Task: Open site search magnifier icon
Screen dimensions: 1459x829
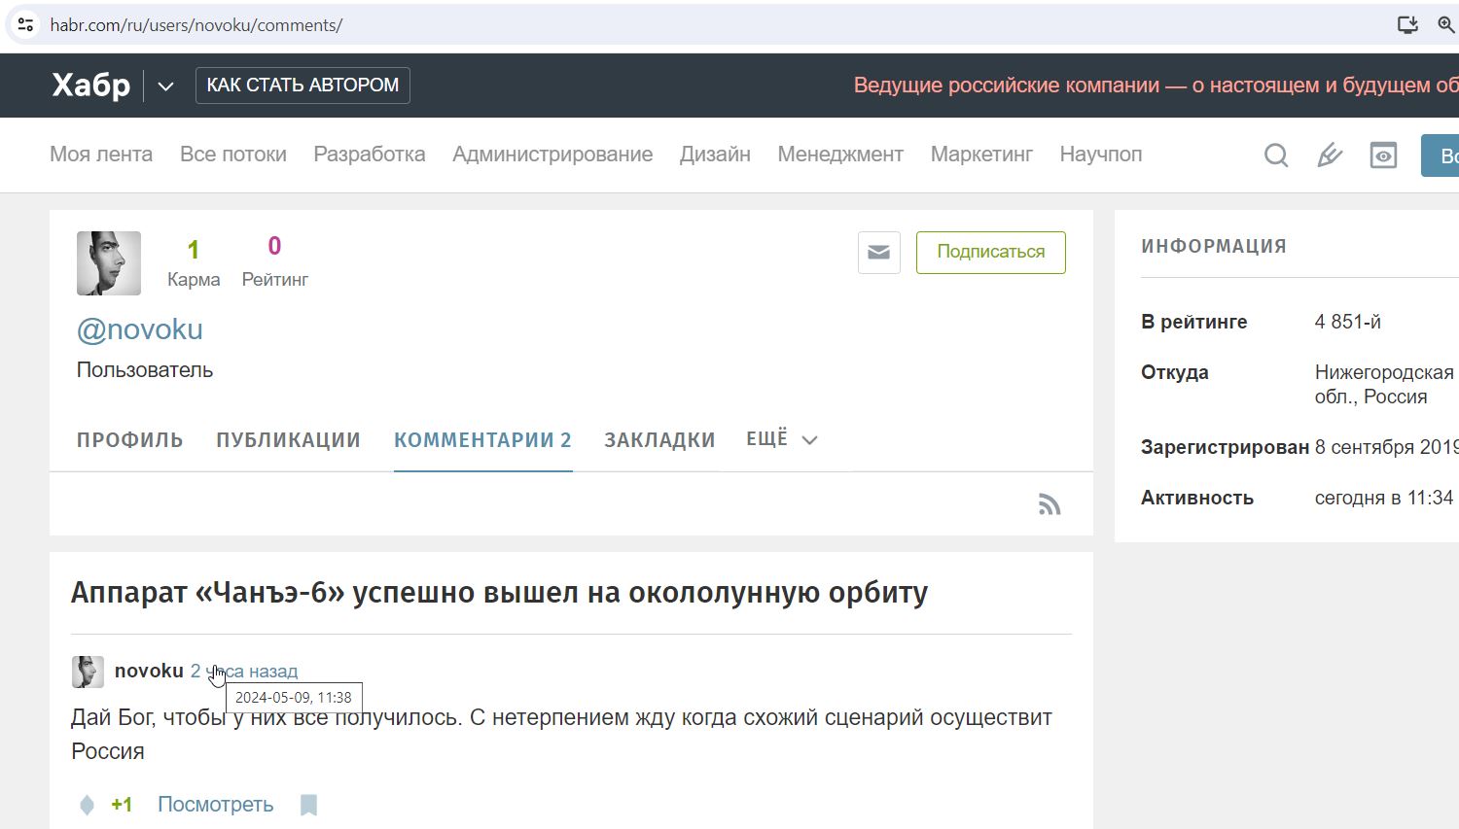Action: pos(1276,155)
